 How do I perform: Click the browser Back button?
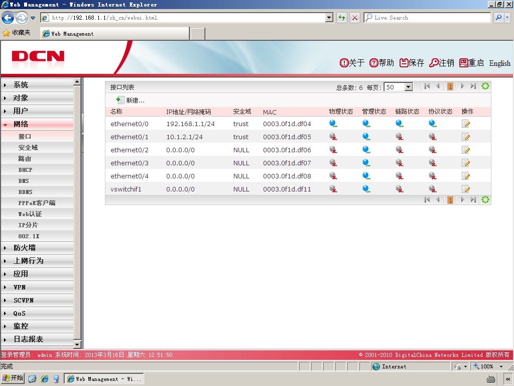[8, 18]
